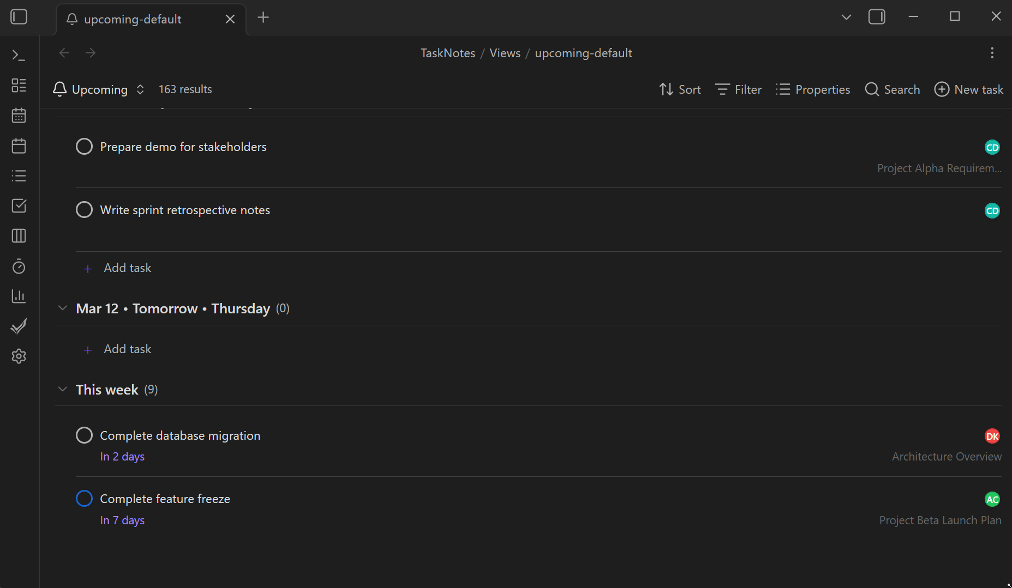Image resolution: width=1012 pixels, height=588 pixels.
Task: Open the statistics bar chart view
Action: point(18,296)
